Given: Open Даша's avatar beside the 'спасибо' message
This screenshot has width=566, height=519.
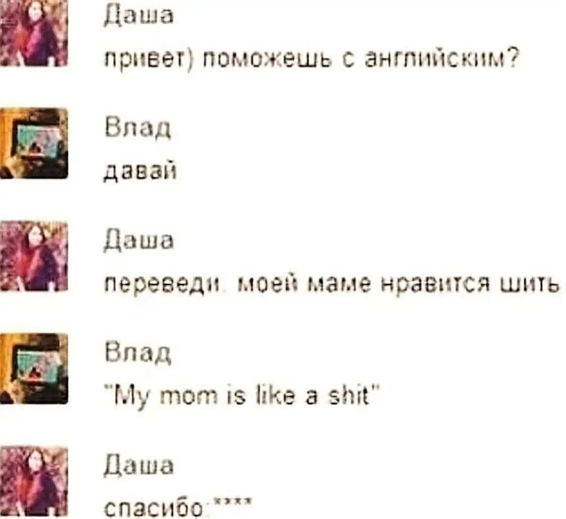Looking at the screenshot, I should click(x=34, y=481).
